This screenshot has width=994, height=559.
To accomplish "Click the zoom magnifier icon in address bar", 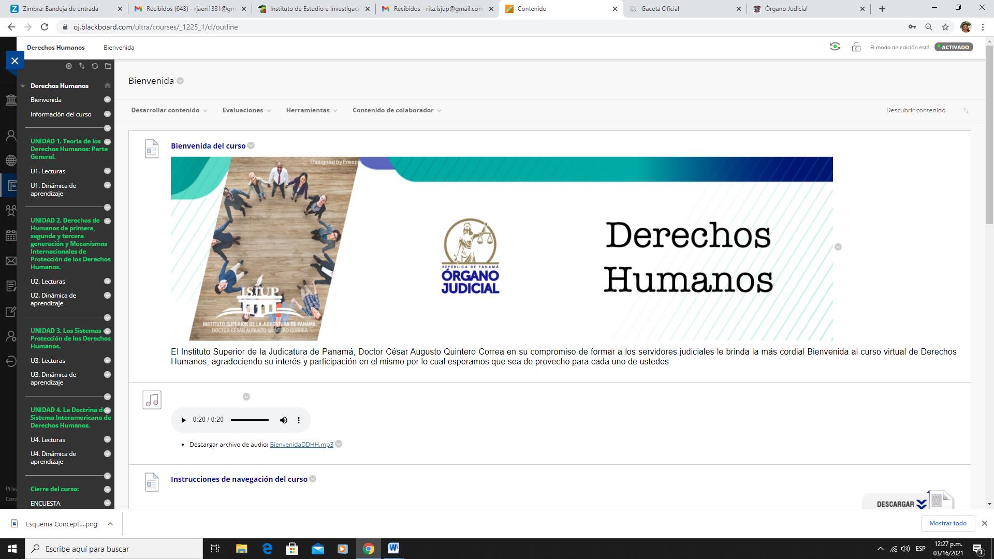I will point(929,27).
